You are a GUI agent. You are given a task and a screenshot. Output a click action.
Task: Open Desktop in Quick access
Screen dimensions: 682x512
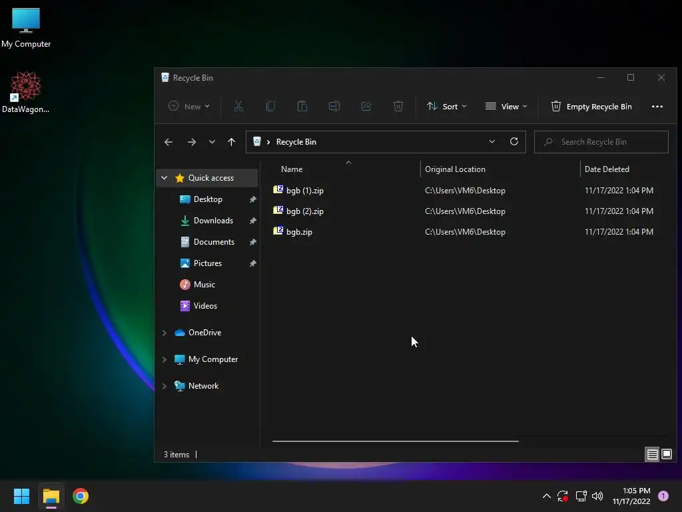click(x=208, y=199)
